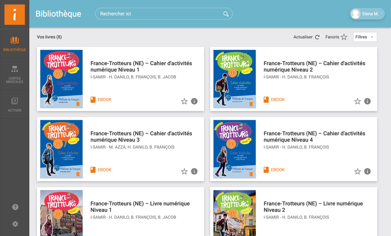Viewport: 391px width, 236px height.
Task: Click the Bibliothèque page heading
Action: (58, 14)
